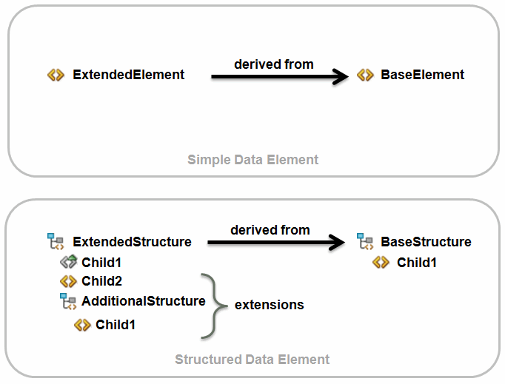Click the BaseElement element icon
The width and height of the screenshot is (505, 384).
[364, 75]
